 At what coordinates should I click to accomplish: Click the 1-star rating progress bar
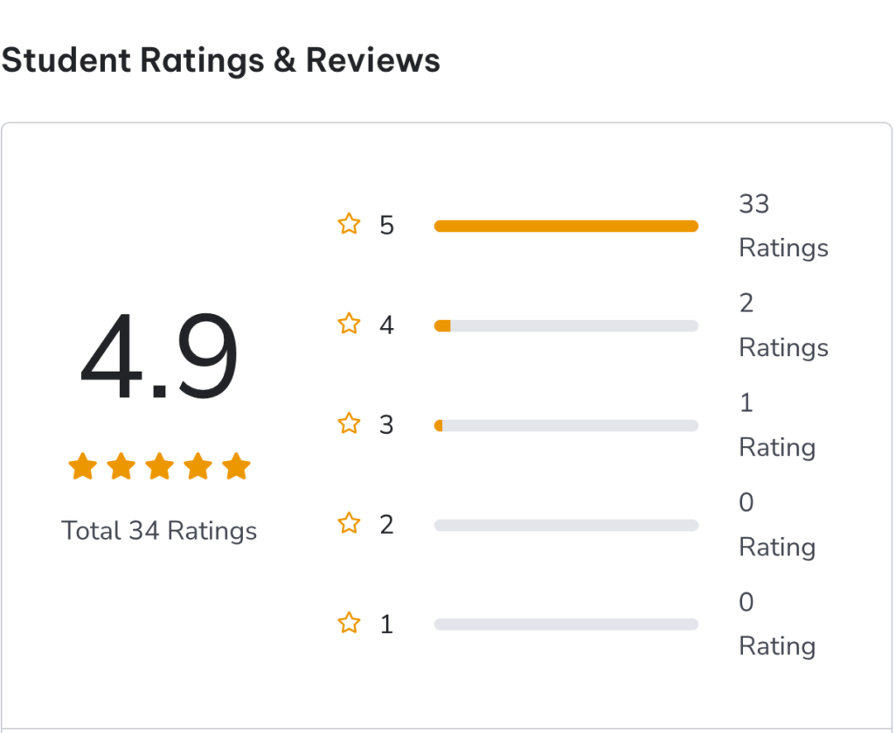click(566, 625)
